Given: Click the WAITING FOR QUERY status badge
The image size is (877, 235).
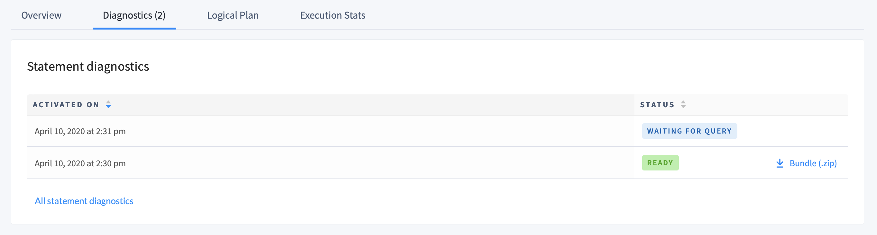Looking at the screenshot, I should (x=689, y=131).
